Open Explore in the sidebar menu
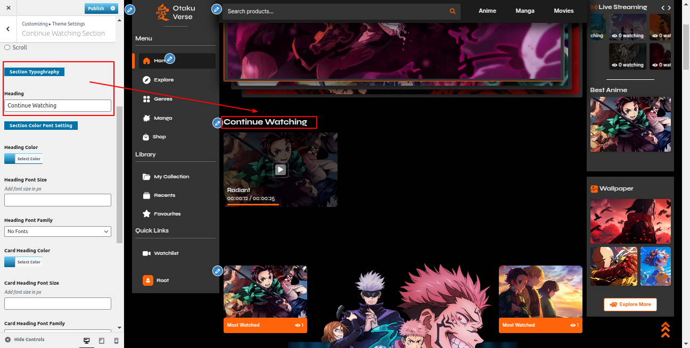This screenshot has width=690, height=348. tap(164, 80)
